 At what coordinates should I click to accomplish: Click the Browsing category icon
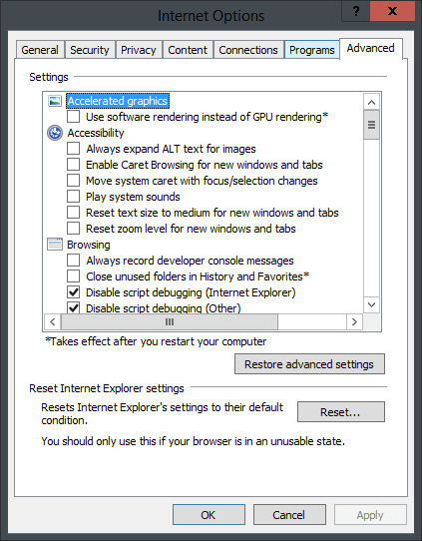pyautogui.click(x=55, y=245)
